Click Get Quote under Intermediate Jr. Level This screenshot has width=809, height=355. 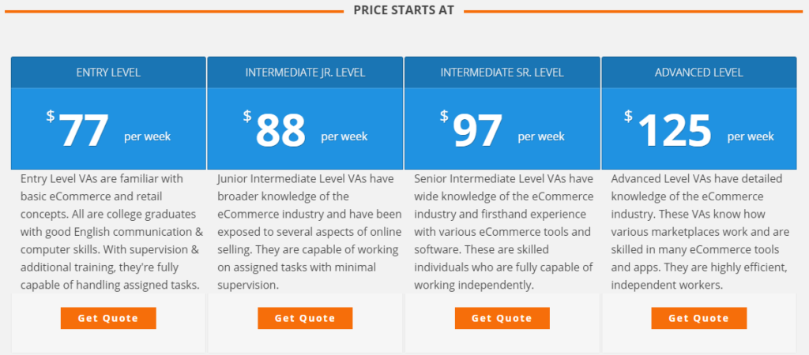click(305, 318)
